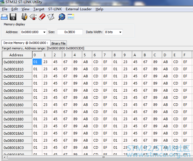
Task: Click the horizontal scrollbar thumb
Action: tap(103, 157)
